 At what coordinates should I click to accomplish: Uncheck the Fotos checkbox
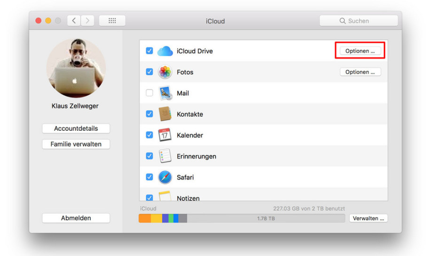pos(149,72)
